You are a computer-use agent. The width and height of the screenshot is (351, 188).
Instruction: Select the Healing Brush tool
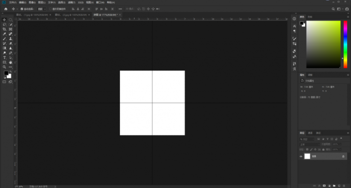point(10,34)
